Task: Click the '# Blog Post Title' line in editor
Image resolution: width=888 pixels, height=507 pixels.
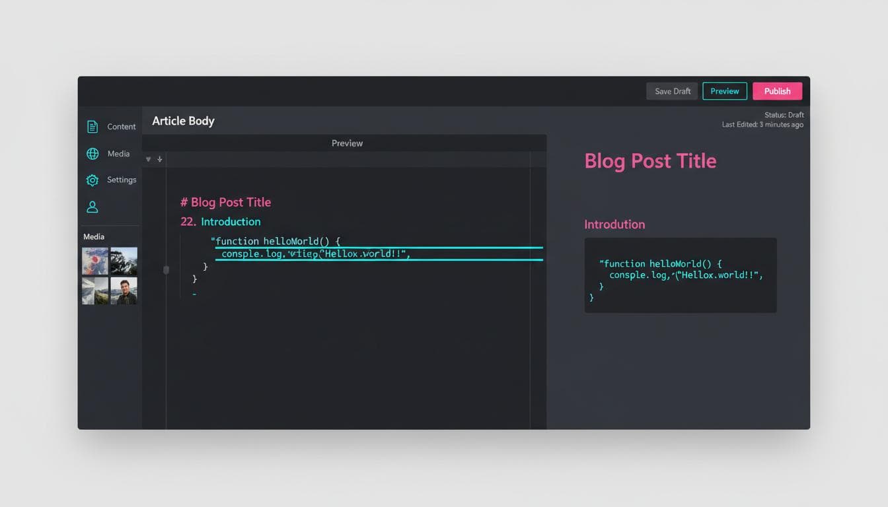Action: 225,202
